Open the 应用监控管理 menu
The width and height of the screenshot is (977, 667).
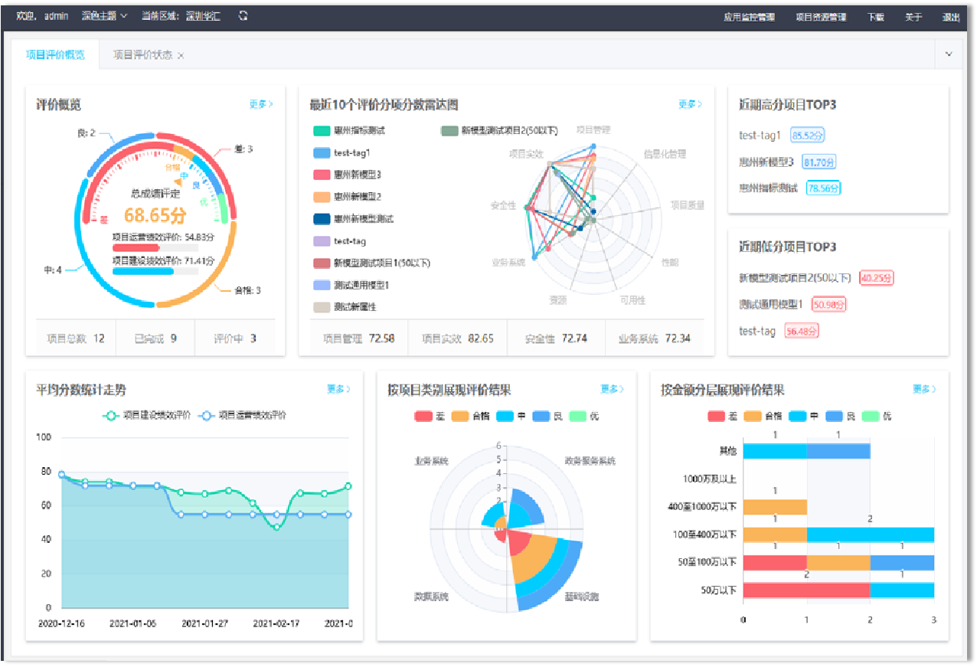[x=749, y=17]
